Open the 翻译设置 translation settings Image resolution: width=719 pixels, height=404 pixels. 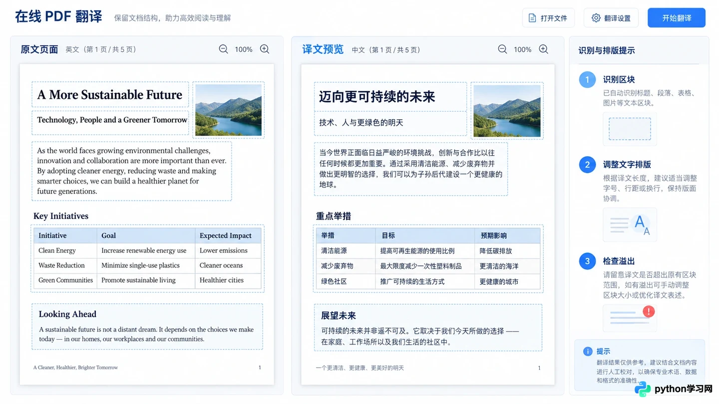pos(611,18)
